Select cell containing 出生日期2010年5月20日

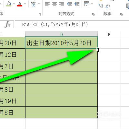[x=62, y=43]
